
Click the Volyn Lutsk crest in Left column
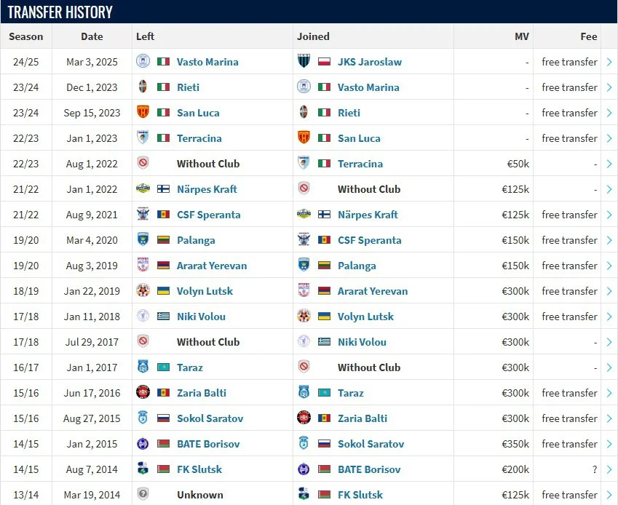coord(143,291)
